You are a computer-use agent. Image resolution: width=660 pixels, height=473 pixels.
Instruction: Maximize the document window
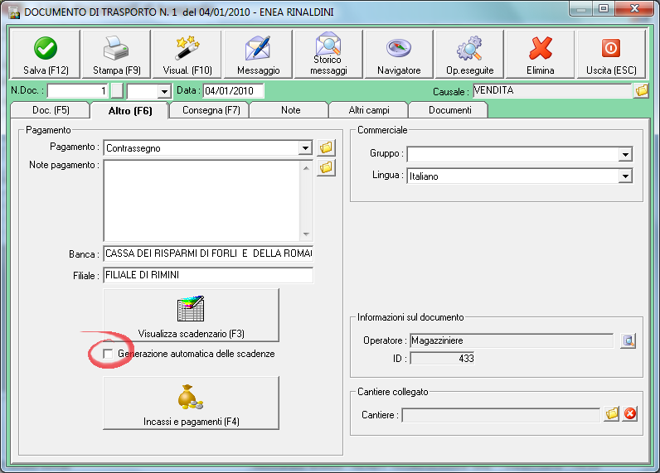[x=604, y=9]
